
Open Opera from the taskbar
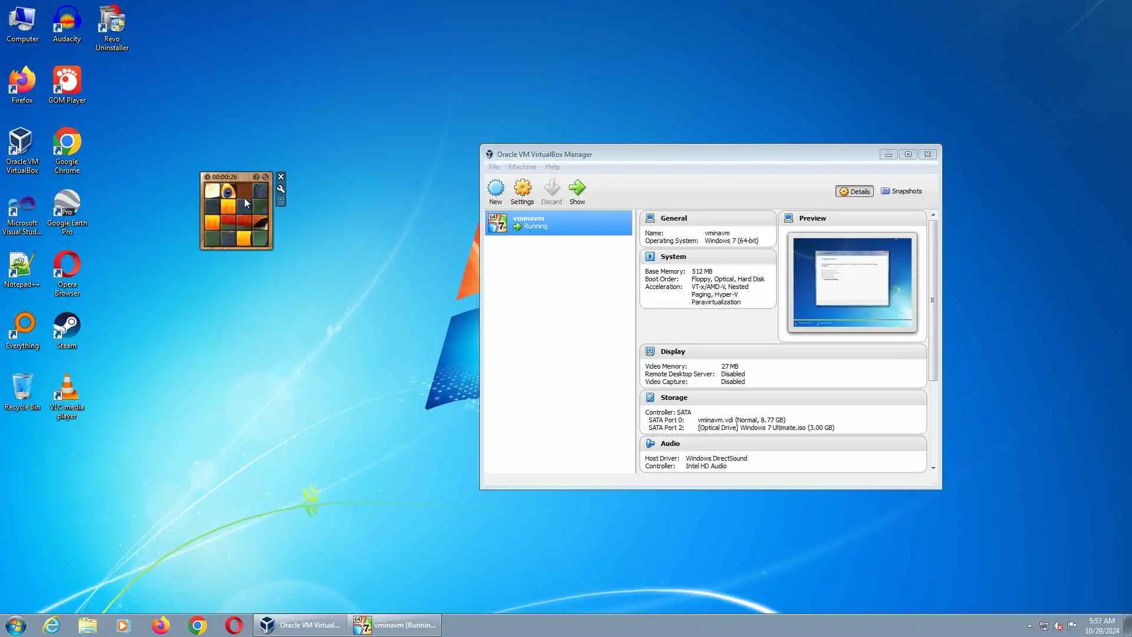[234, 625]
